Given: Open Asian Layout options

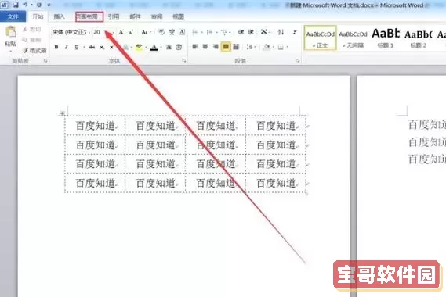Looking at the screenshot, I should [x=264, y=32].
